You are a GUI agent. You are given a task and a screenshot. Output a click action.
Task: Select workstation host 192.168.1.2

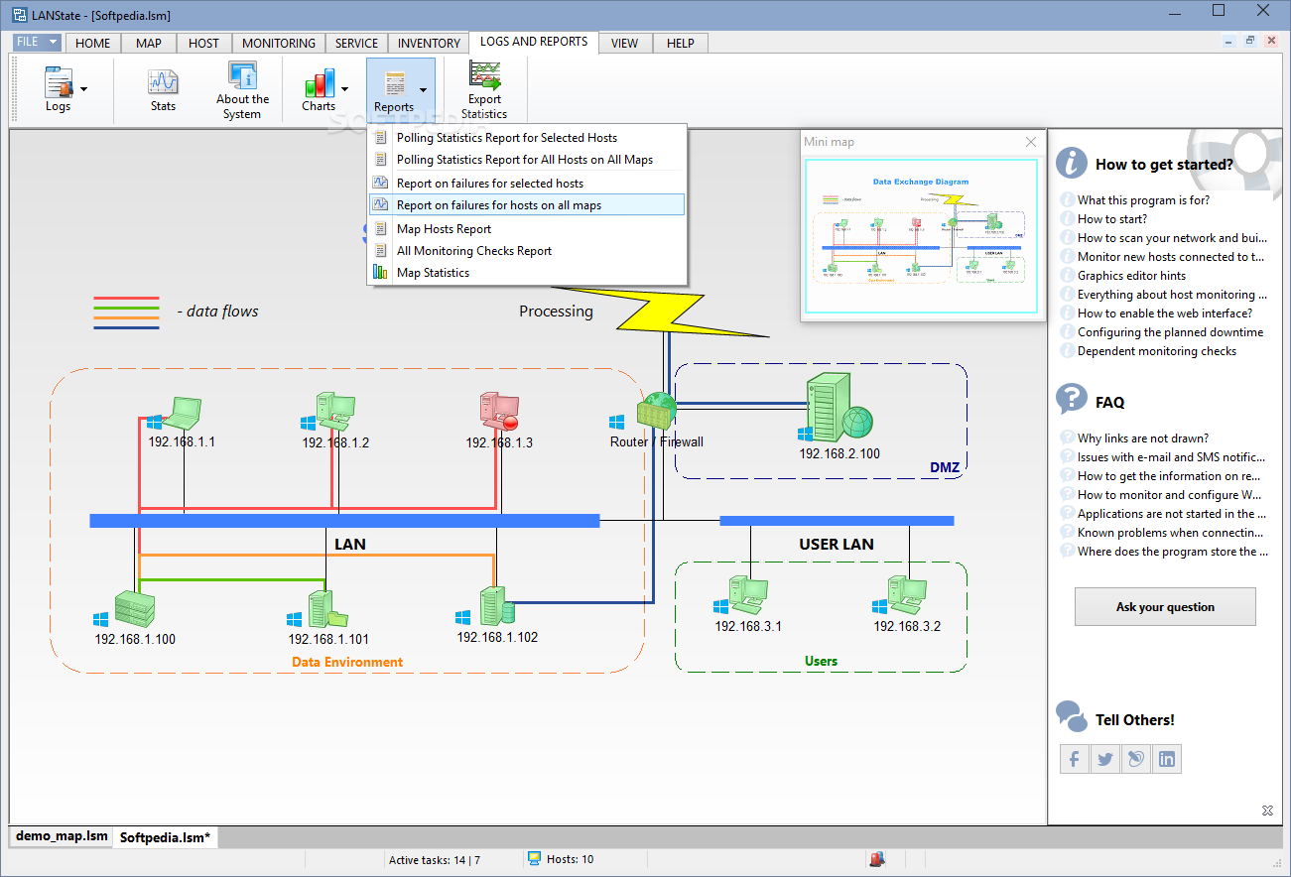(335, 411)
